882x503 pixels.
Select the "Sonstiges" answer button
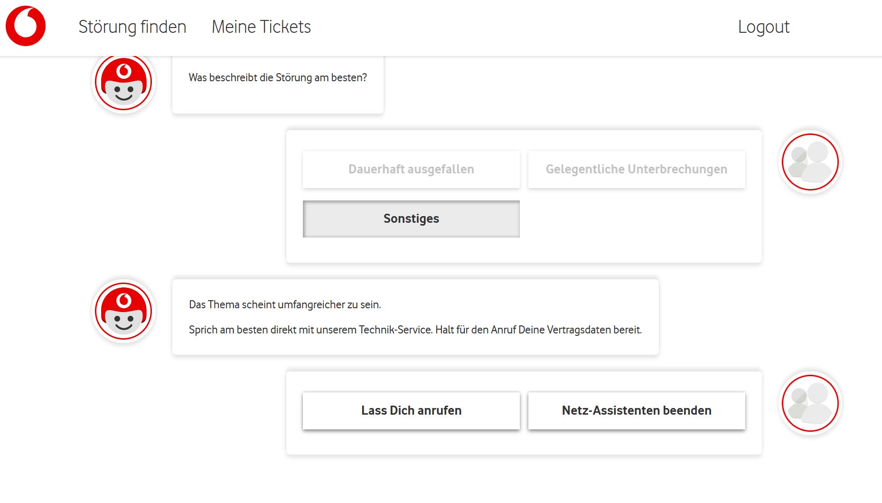pos(411,219)
